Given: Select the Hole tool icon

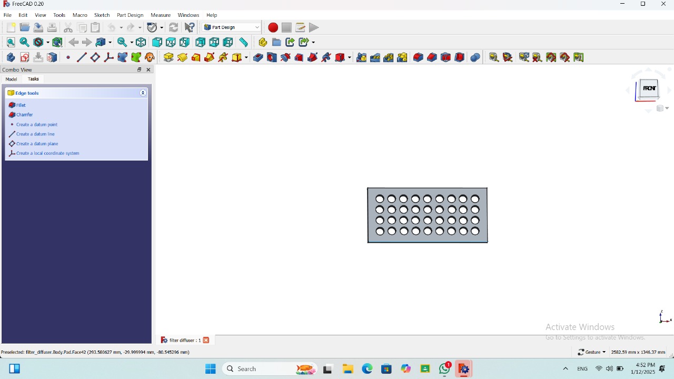Looking at the screenshot, I should [x=272, y=57].
